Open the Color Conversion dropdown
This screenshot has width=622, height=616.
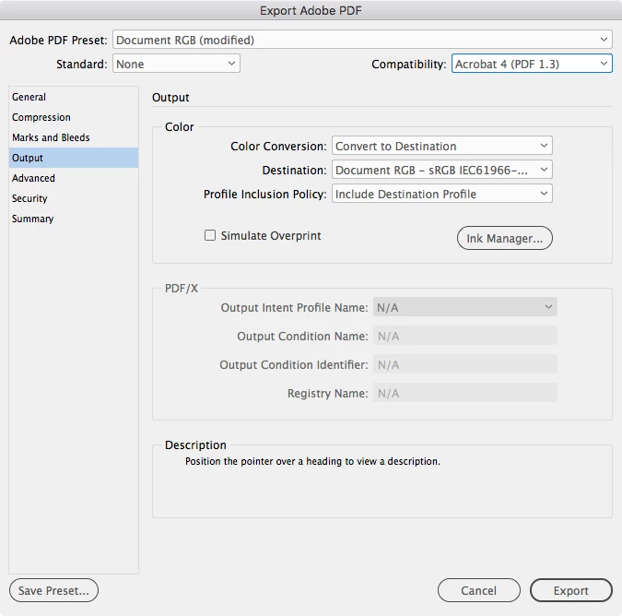click(x=442, y=146)
